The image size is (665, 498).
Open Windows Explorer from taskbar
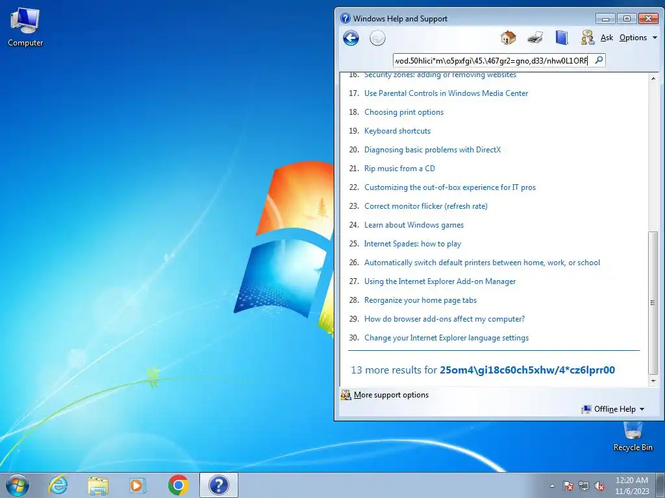pyautogui.click(x=98, y=485)
